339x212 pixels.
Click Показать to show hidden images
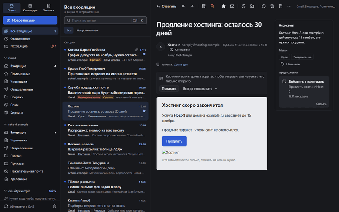(x=169, y=89)
